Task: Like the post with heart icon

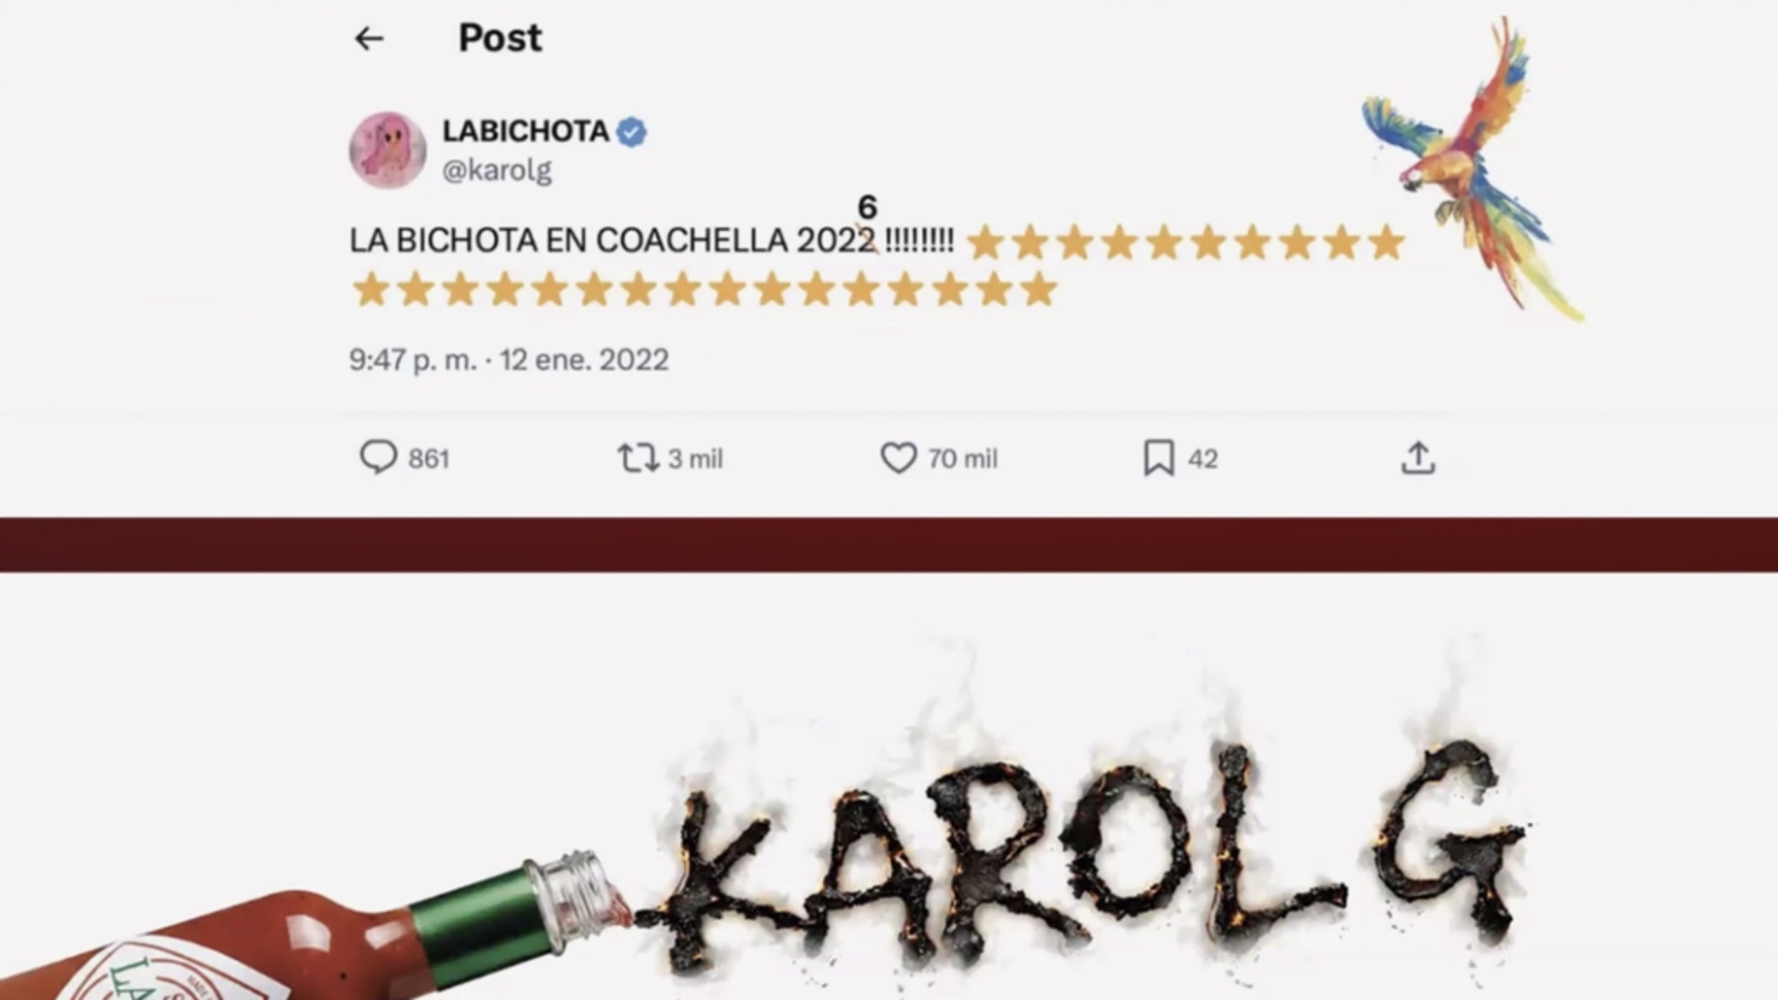Action: [899, 457]
